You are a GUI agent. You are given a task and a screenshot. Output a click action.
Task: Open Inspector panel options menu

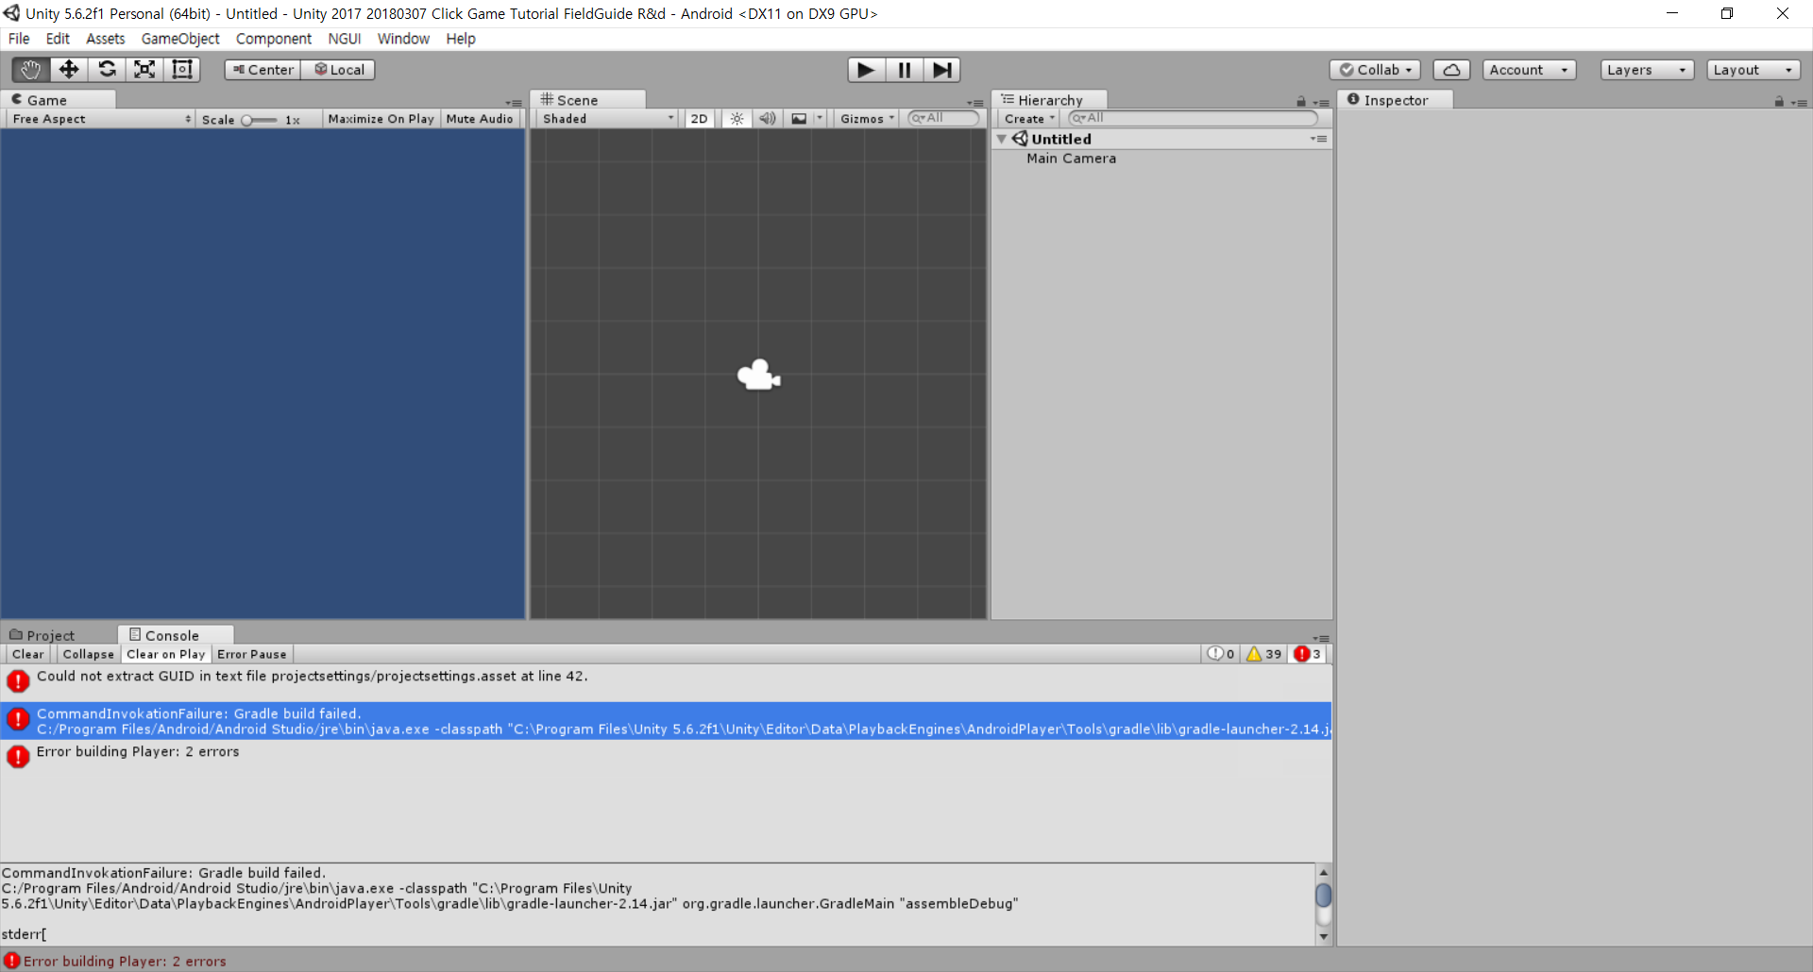click(1800, 103)
